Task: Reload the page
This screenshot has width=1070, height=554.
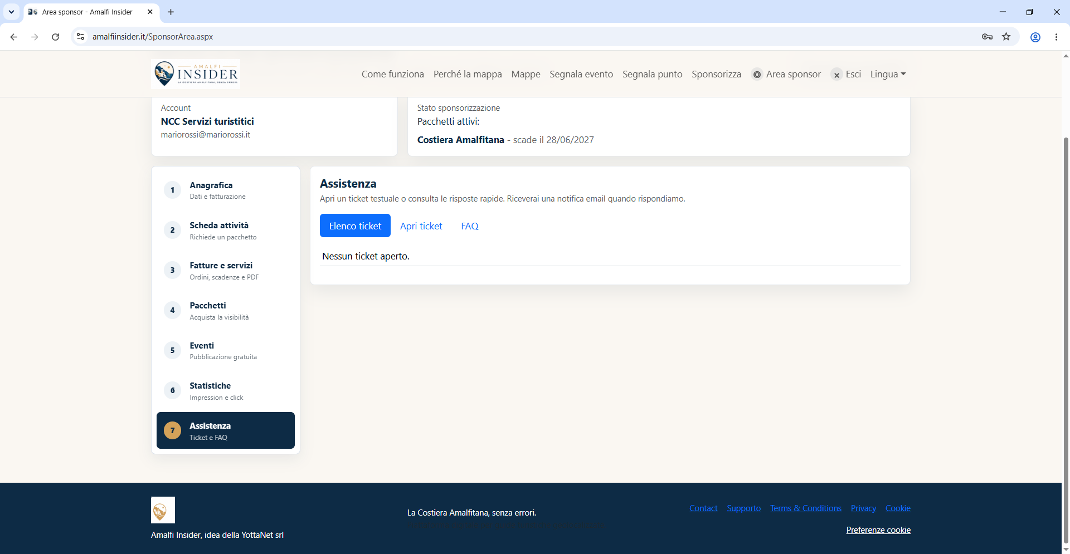Action: point(55,37)
